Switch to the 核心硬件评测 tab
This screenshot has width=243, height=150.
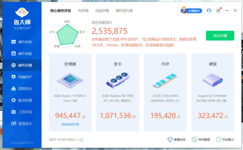coord(60,11)
